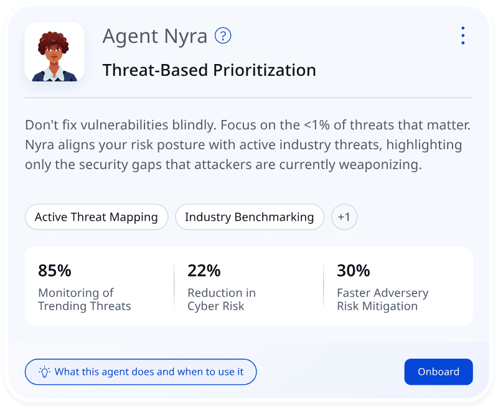This screenshot has height=409, width=498.
Task: Click the Agent Nyra title text
Action: point(155,36)
